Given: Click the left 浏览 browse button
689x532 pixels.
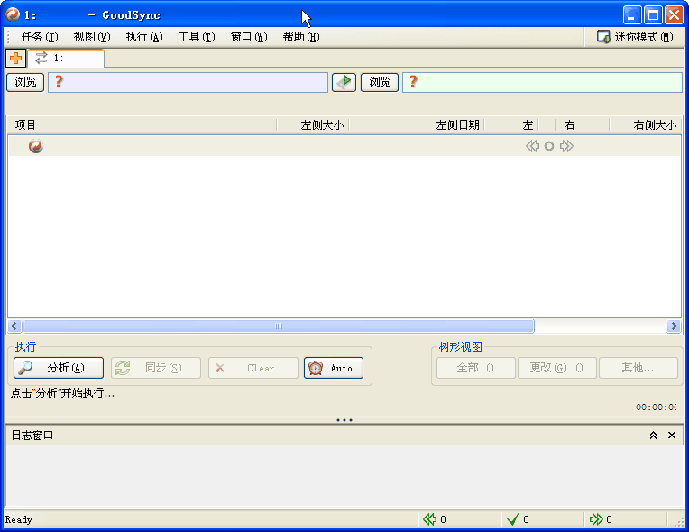Looking at the screenshot, I should coord(25,82).
